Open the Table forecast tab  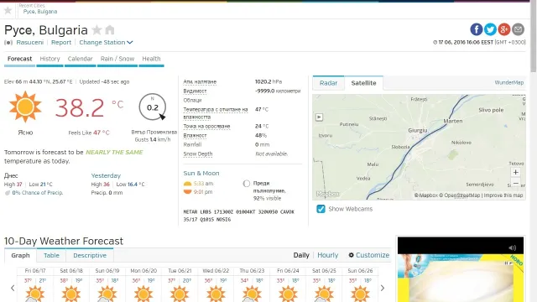point(51,255)
